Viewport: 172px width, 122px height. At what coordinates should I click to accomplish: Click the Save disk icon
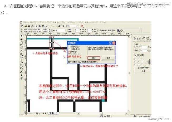(x=29, y=26)
